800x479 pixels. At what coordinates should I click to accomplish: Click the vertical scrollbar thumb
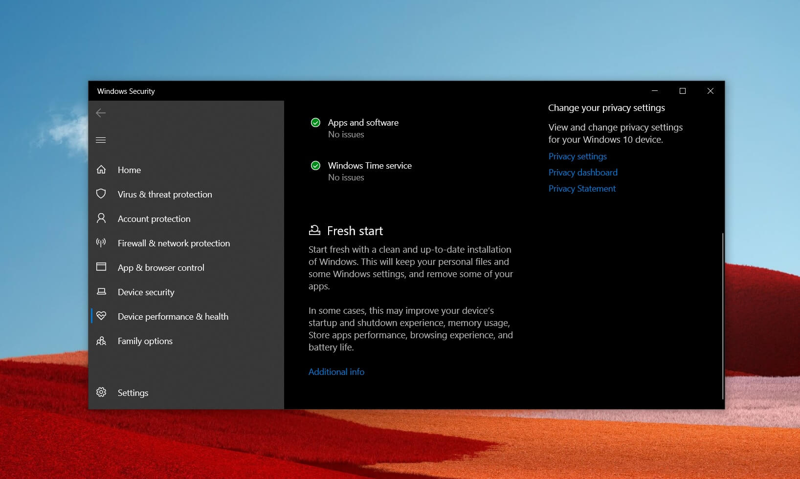(723, 316)
